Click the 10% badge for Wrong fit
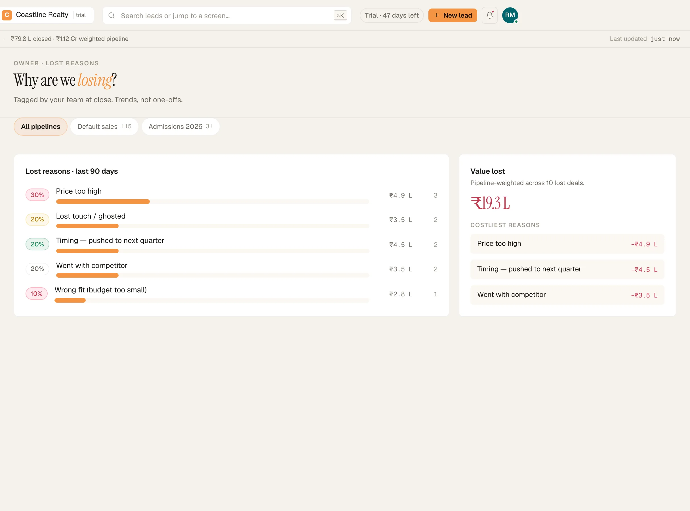This screenshot has height=511, width=690. [37, 294]
